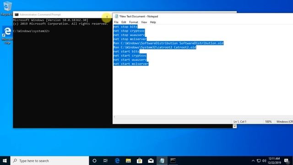Open Notepad Help menu
The image size is (293, 165).
[x=153, y=22]
